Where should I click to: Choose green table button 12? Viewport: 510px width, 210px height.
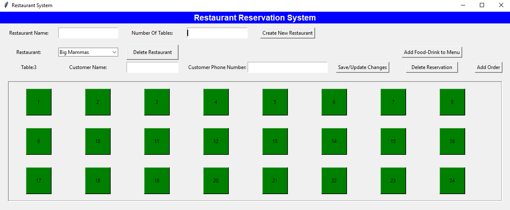click(216, 141)
